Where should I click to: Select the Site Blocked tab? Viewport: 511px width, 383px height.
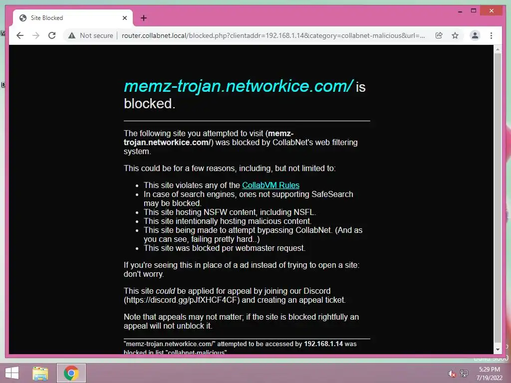click(x=73, y=18)
